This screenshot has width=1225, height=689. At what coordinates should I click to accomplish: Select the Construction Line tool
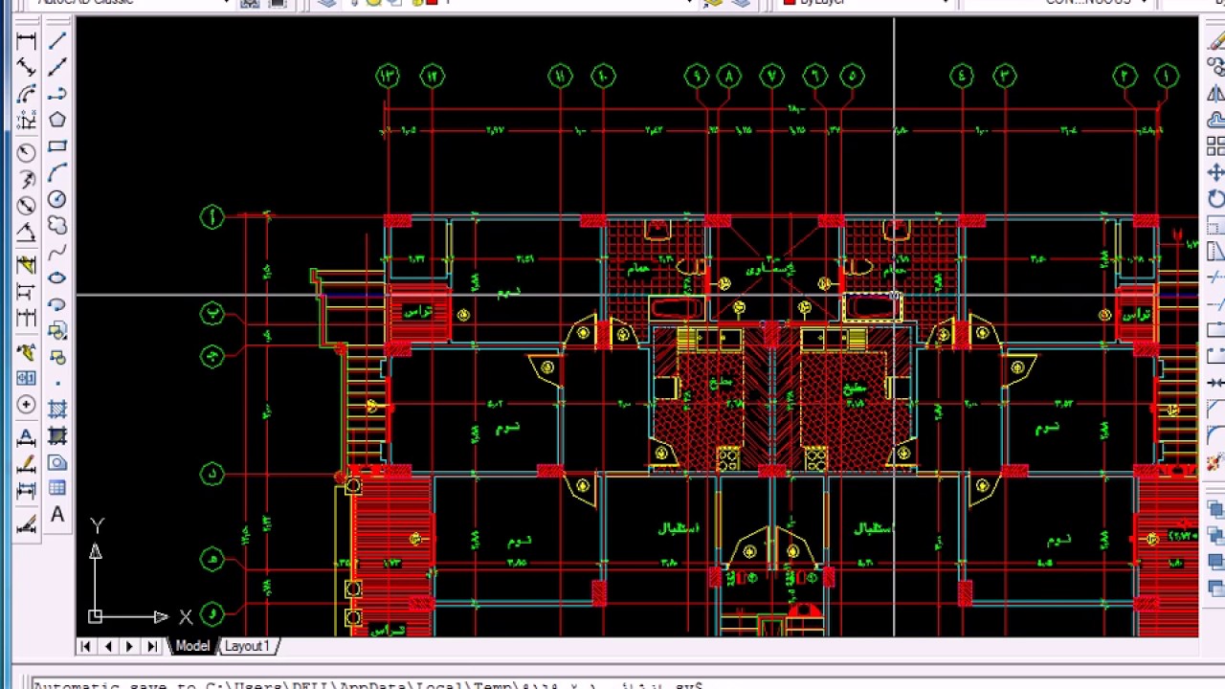[x=57, y=66]
